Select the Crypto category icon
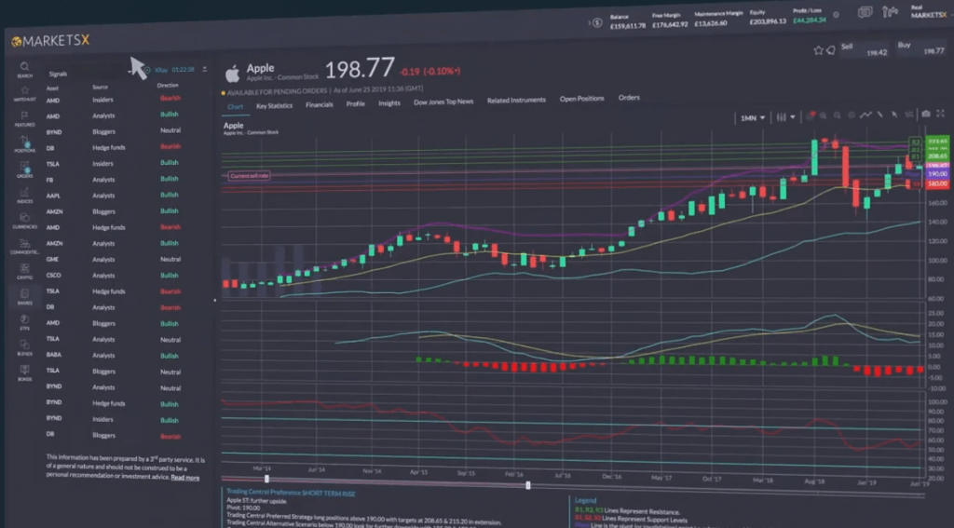The image size is (954, 528). pyautogui.click(x=25, y=272)
